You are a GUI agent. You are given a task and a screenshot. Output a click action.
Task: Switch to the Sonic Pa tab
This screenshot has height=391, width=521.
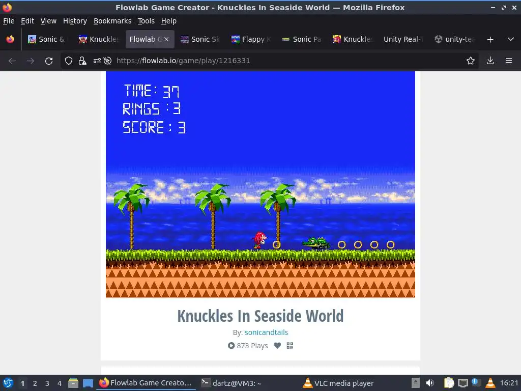(302, 39)
